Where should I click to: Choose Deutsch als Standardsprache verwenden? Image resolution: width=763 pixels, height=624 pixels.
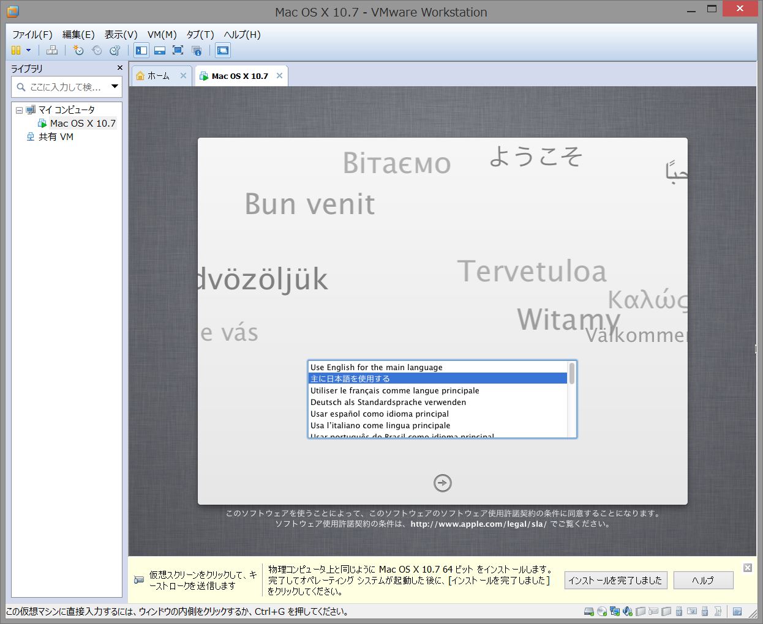[x=437, y=402]
